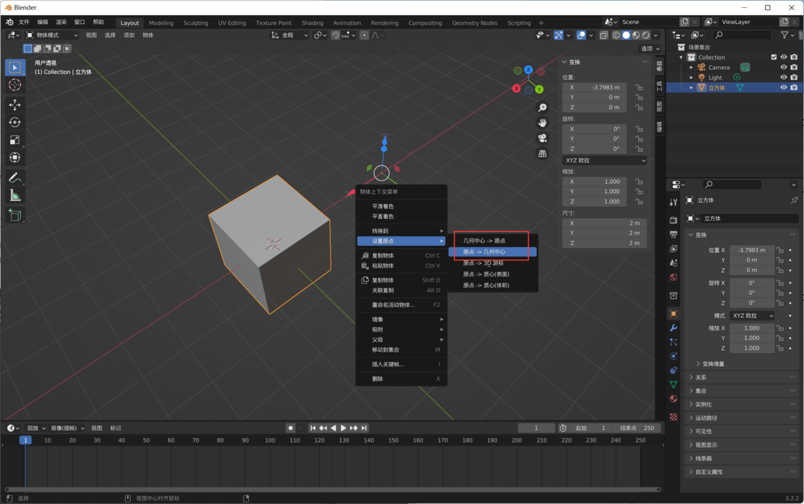Open the Texture properties checker tab
The image size is (804, 504).
pyautogui.click(x=674, y=417)
